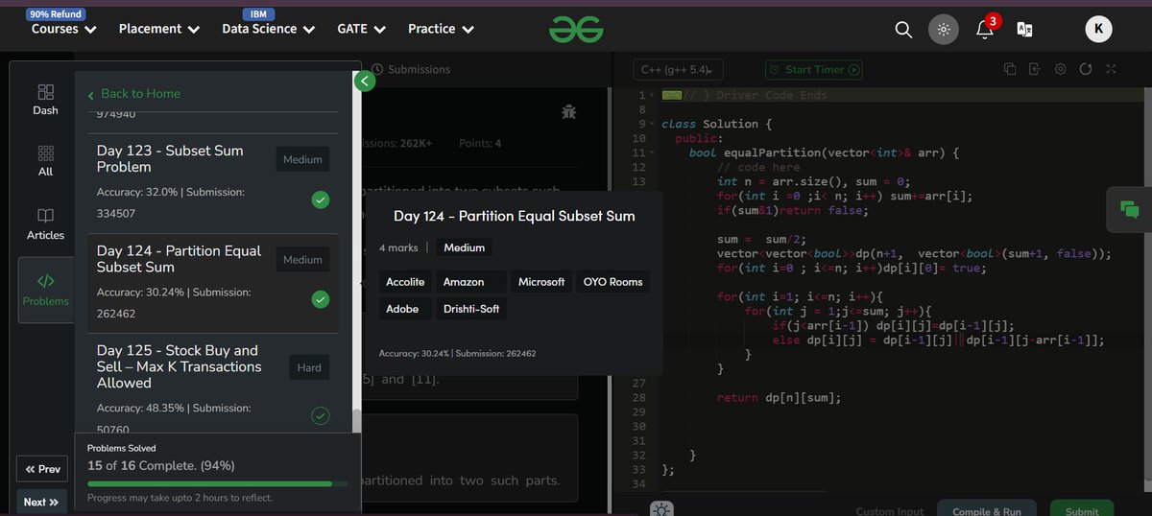Collapse equalPartition fold at line 11

pyautogui.click(x=653, y=152)
